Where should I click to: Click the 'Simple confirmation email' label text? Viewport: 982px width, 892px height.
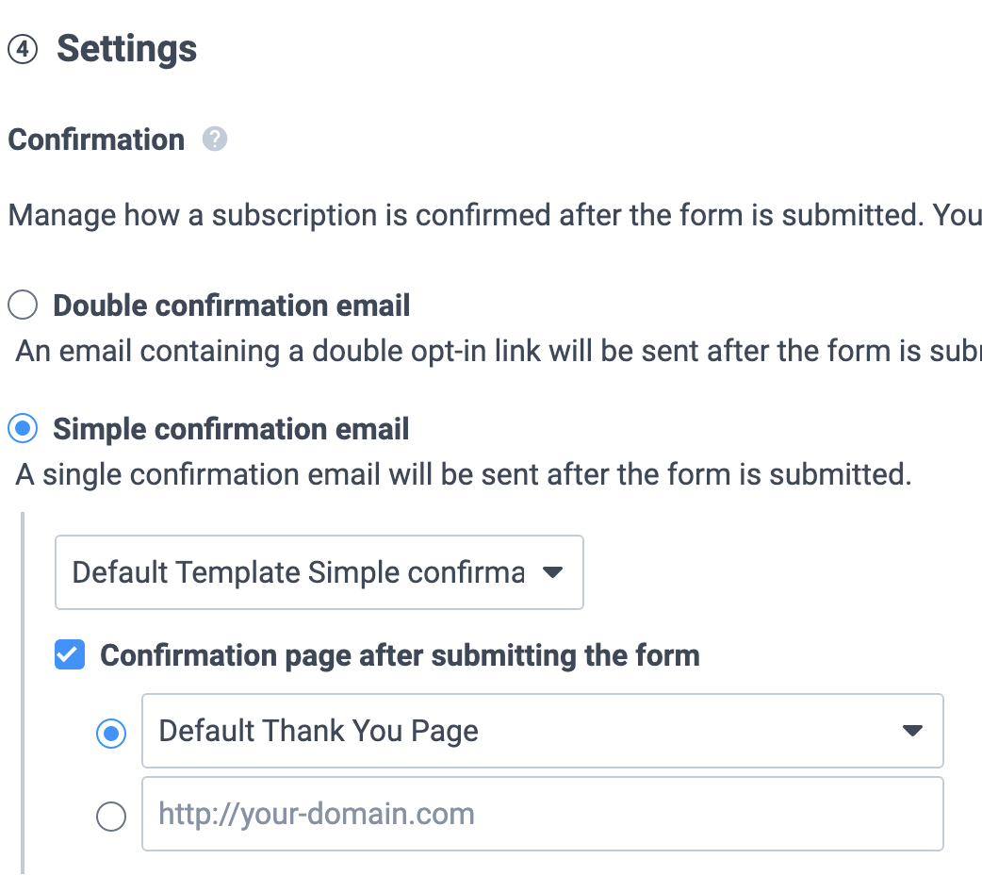231,429
